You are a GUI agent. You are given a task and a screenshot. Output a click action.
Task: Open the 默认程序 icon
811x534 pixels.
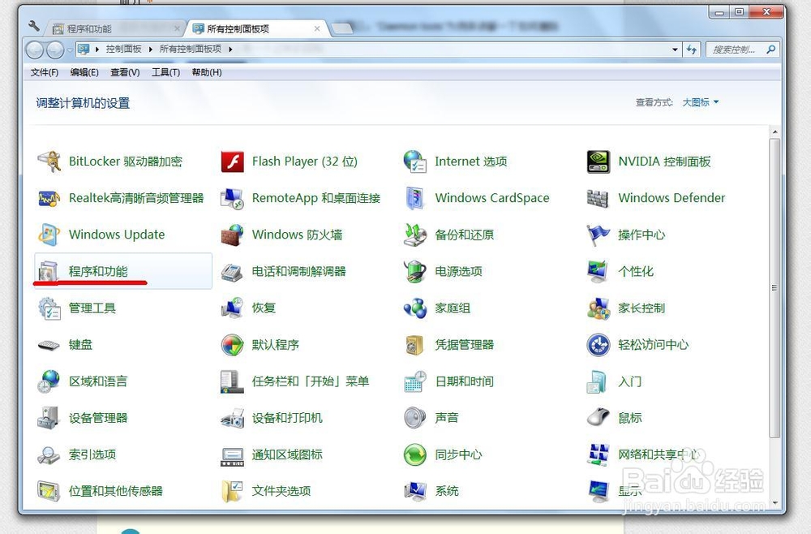point(232,345)
